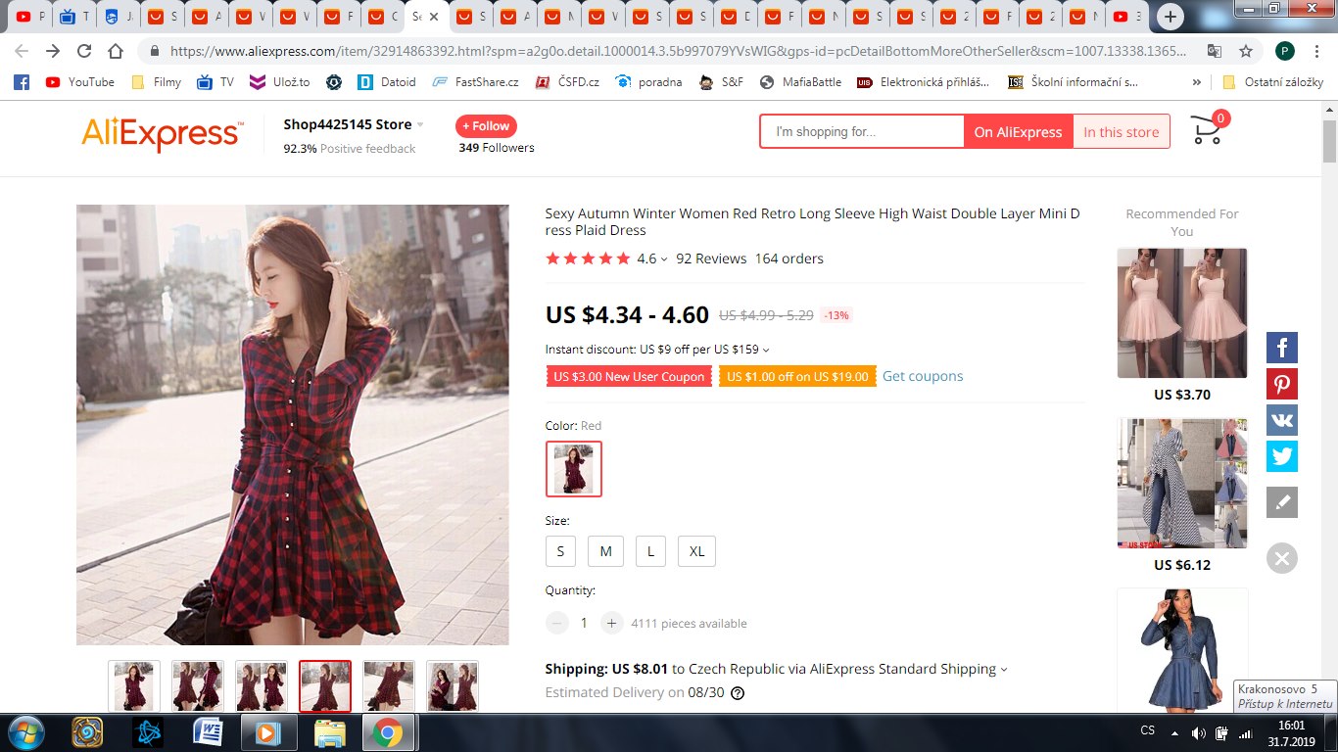Image resolution: width=1338 pixels, height=752 pixels.
Task: Select size S option
Action: click(560, 551)
